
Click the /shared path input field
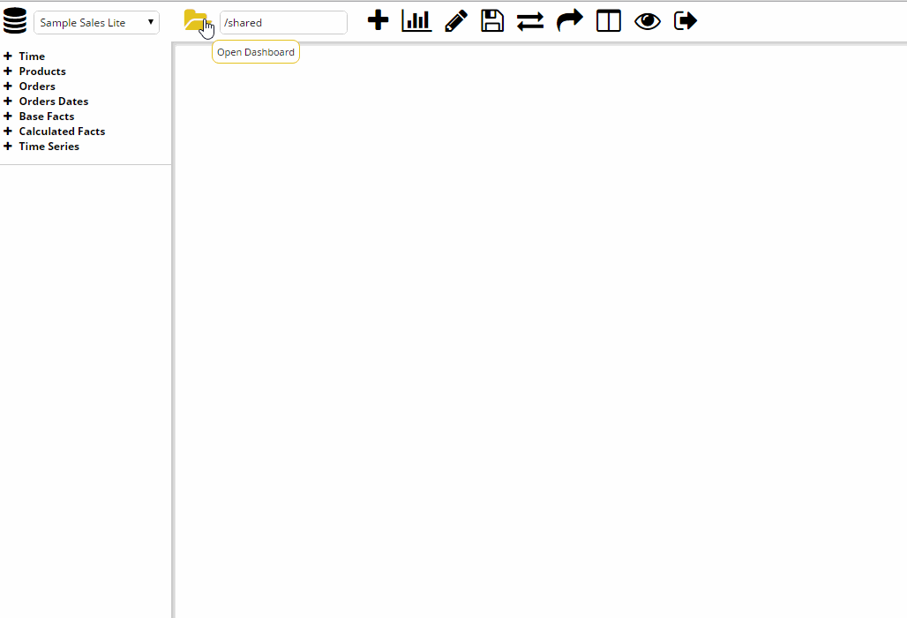coord(283,23)
